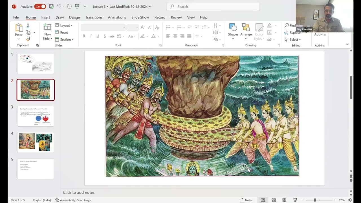Click the English (India) language indicator
This screenshot has height=203, width=361.
tap(42, 200)
